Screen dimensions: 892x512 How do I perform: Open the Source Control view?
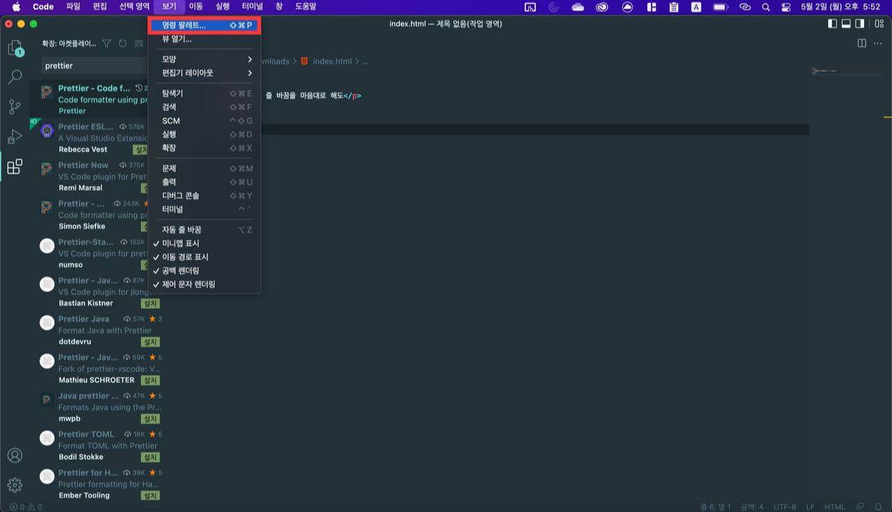(x=15, y=105)
